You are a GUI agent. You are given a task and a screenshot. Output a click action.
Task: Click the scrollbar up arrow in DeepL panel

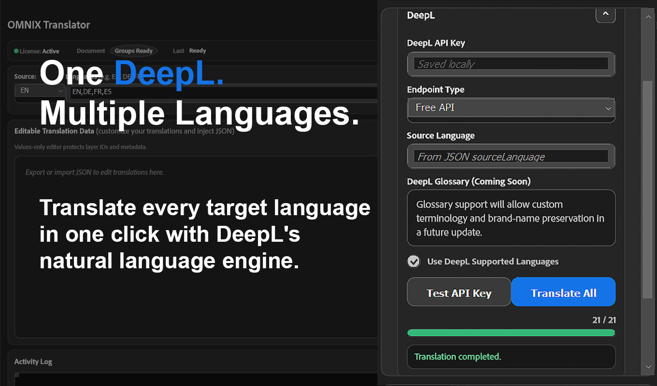coord(648,16)
